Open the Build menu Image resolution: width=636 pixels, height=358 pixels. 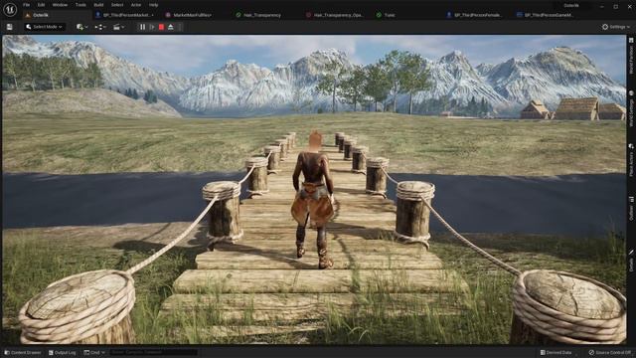[98, 5]
